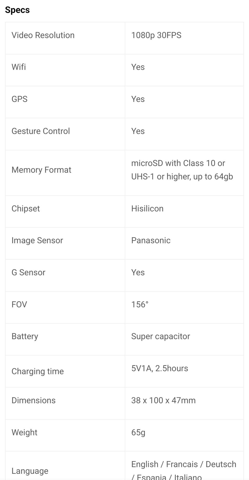Image resolution: width=249 pixels, height=480 pixels.
Task: Select the Gesture Control label
Action: (41, 131)
